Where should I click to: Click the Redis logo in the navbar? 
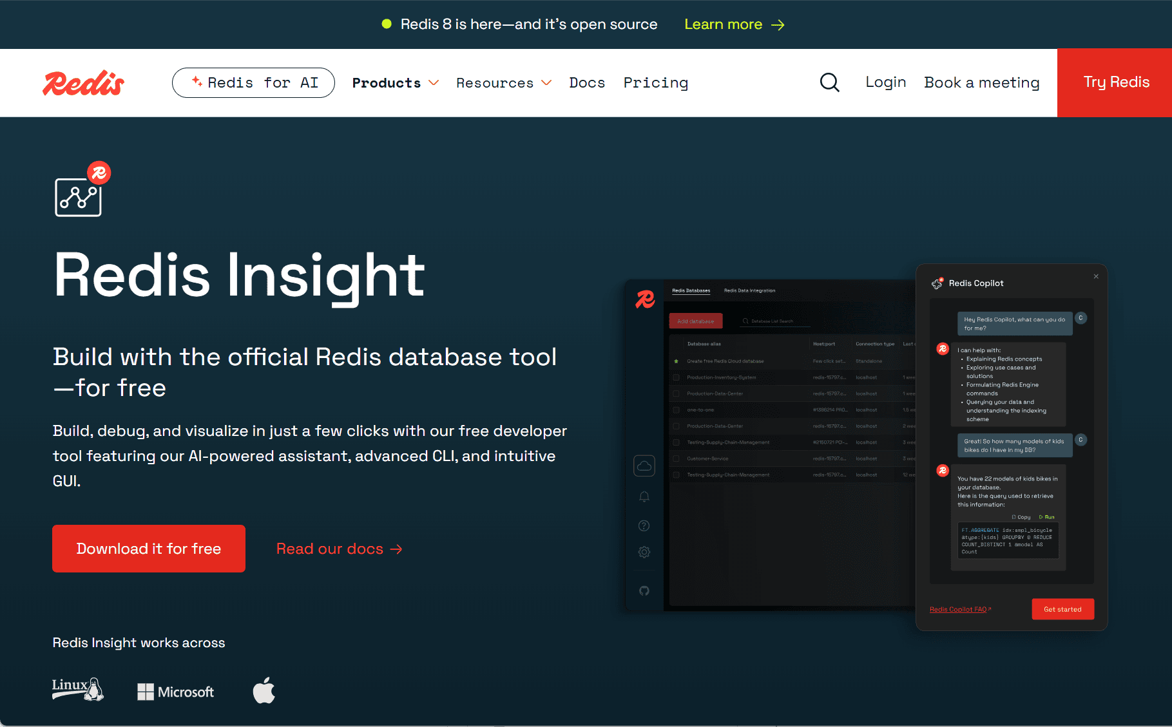[x=82, y=82]
